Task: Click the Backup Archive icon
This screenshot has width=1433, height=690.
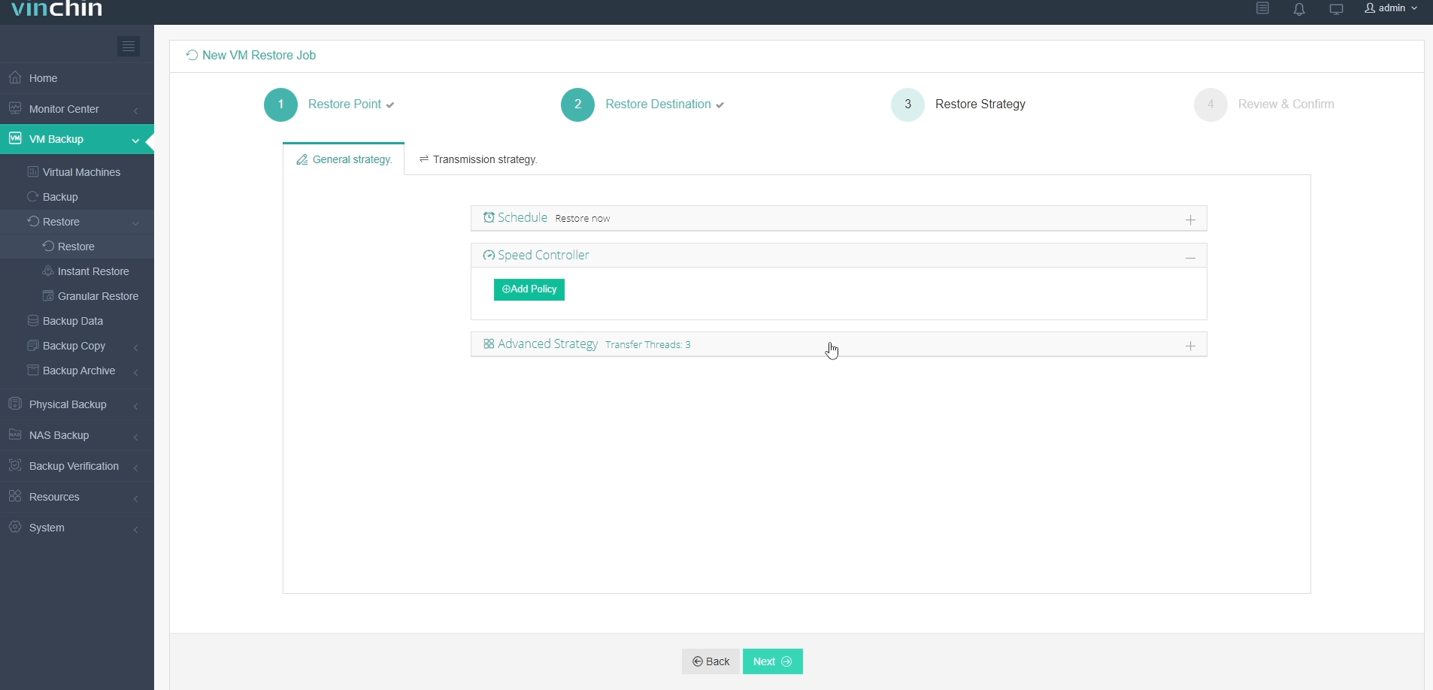Action: click(33, 370)
